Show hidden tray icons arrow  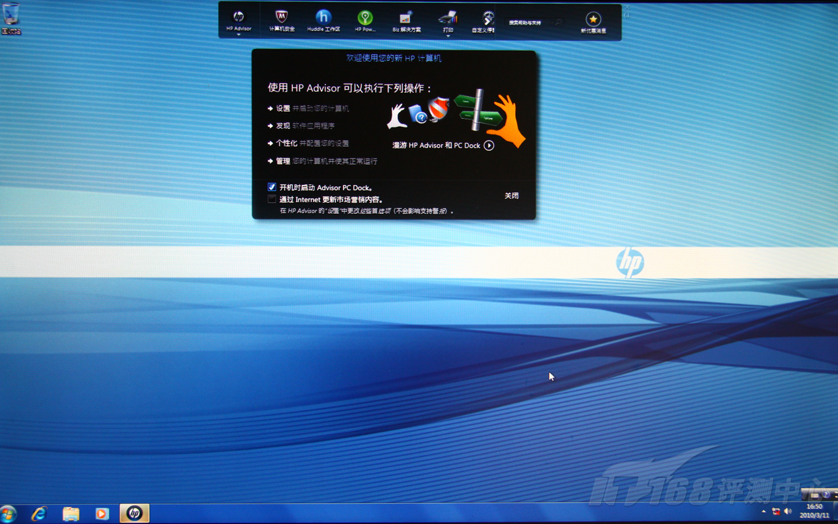(764, 511)
